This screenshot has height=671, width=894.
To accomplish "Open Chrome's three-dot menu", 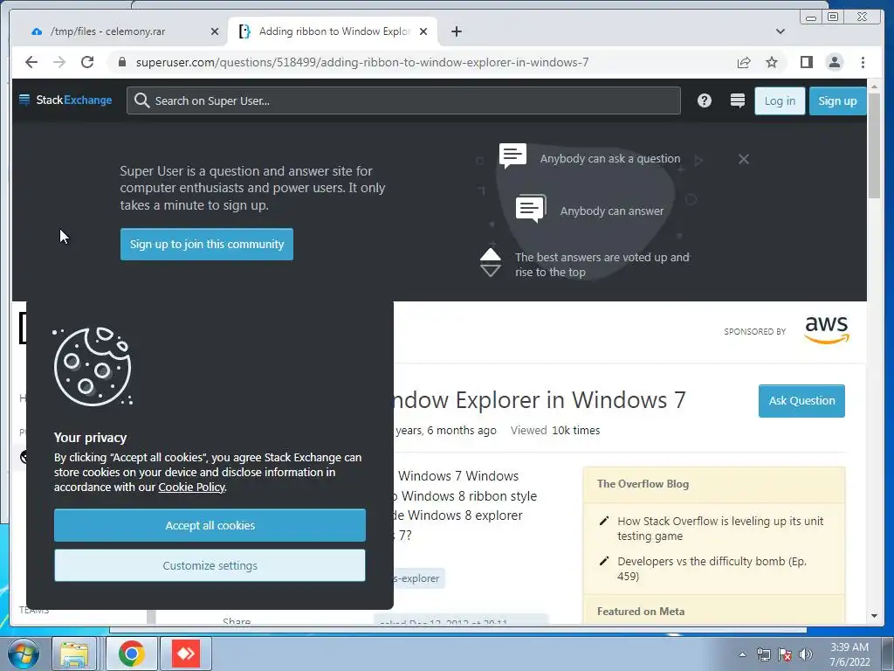I will pos(863,62).
